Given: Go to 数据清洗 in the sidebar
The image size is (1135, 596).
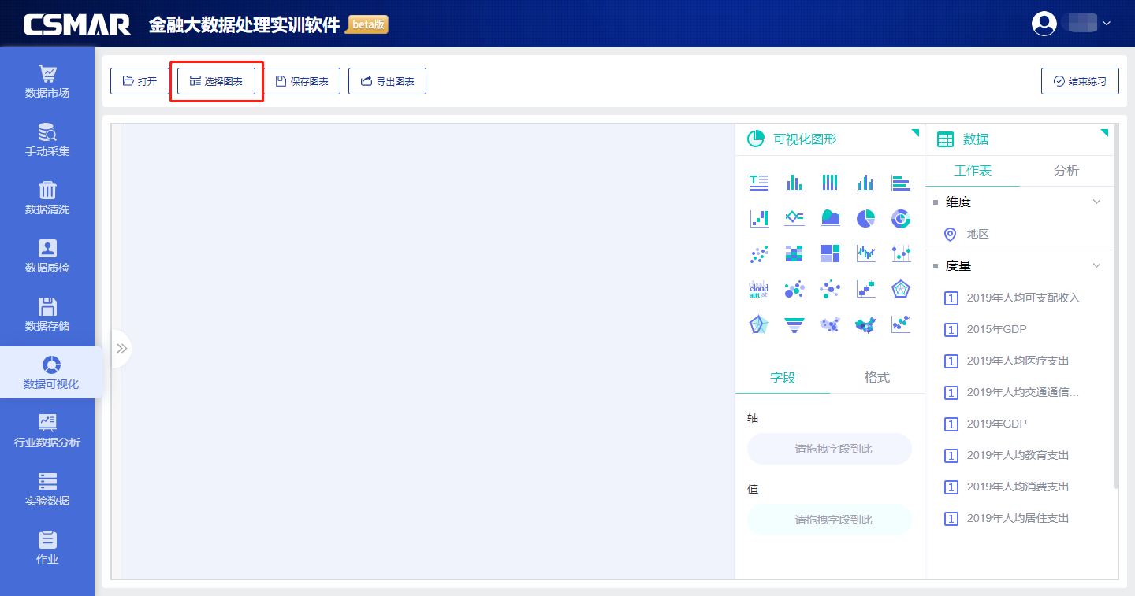Looking at the screenshot, I should (x=47, y=198).
